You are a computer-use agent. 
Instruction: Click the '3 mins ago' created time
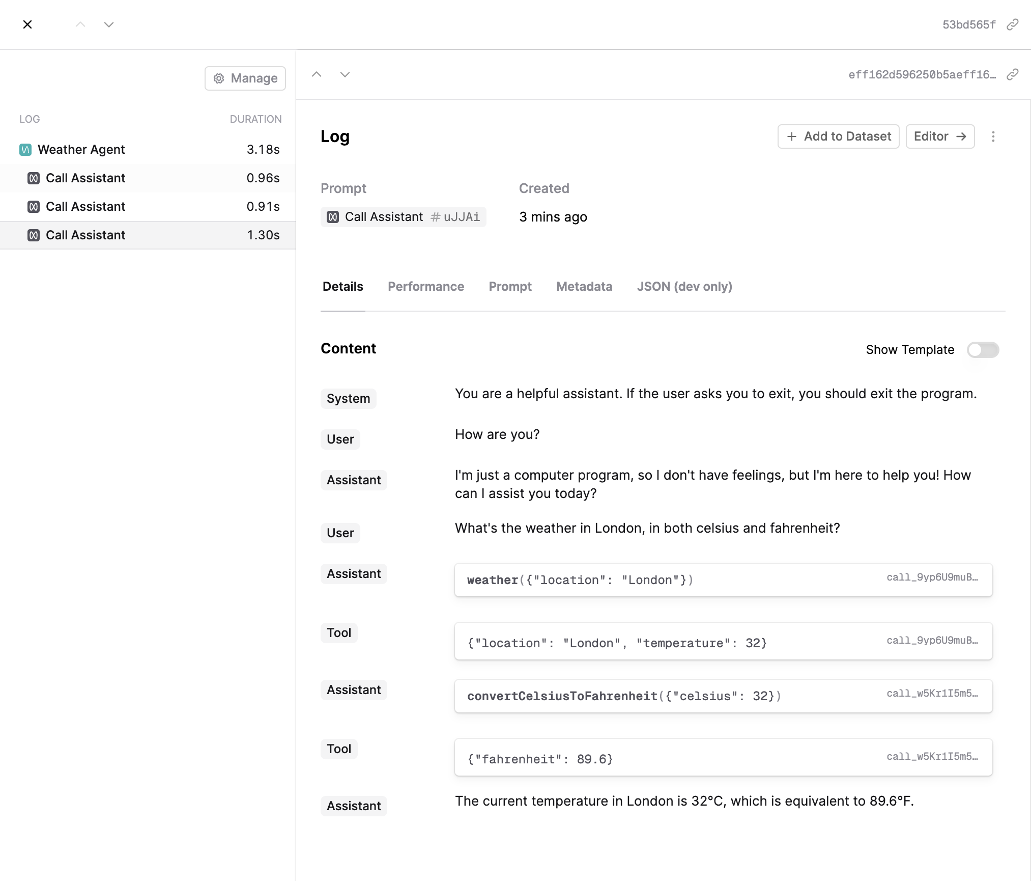coord(553,217)
